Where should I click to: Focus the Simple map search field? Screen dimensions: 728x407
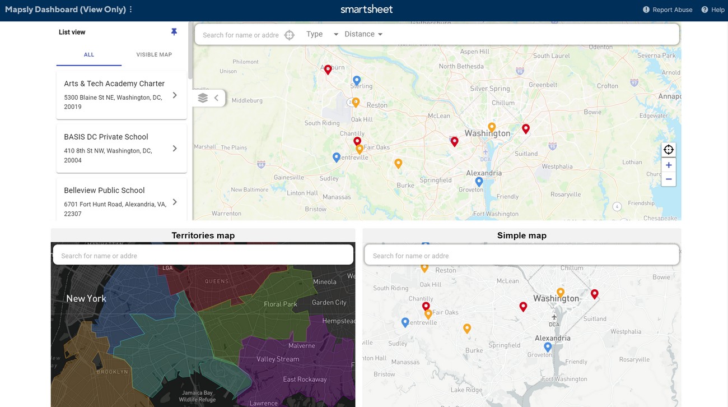point(521,256)
